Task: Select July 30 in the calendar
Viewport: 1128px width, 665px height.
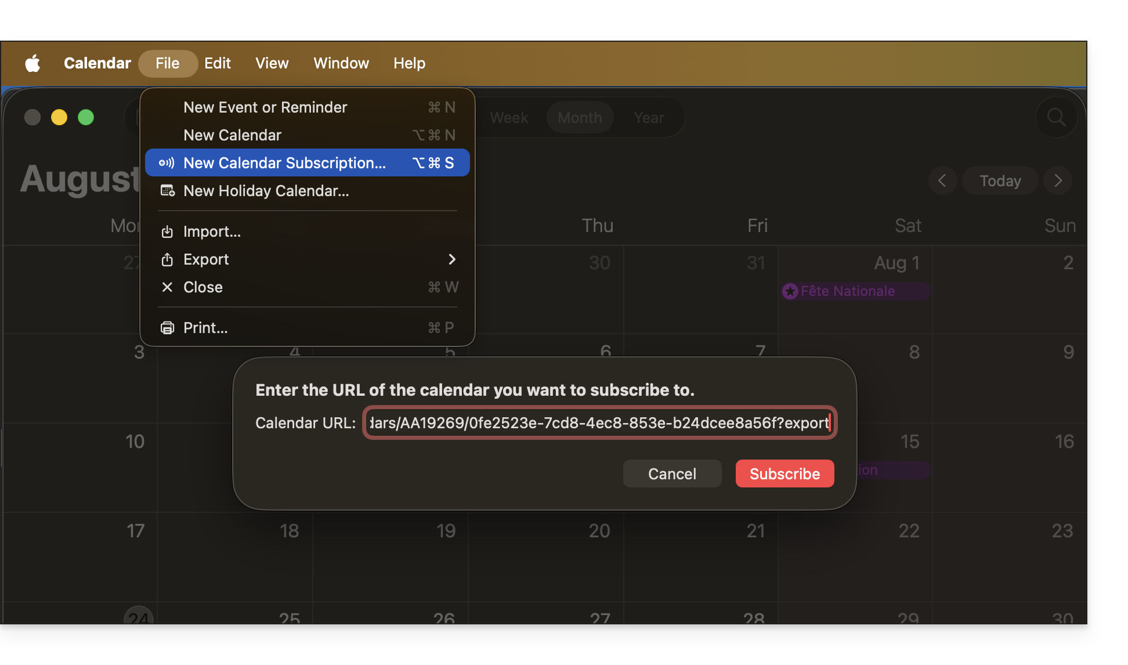Action: point(599,263)
